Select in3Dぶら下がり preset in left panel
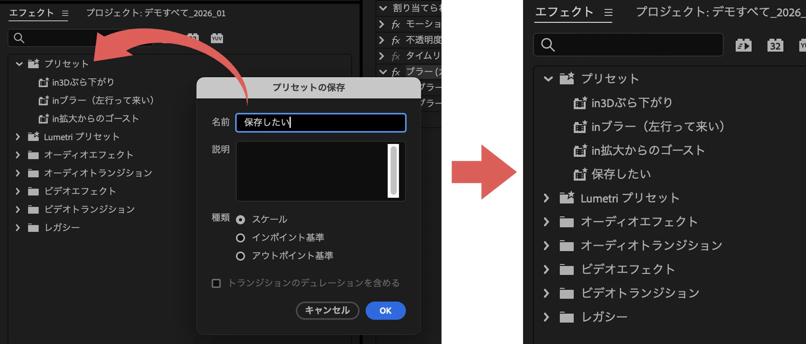 pos(83,82)
